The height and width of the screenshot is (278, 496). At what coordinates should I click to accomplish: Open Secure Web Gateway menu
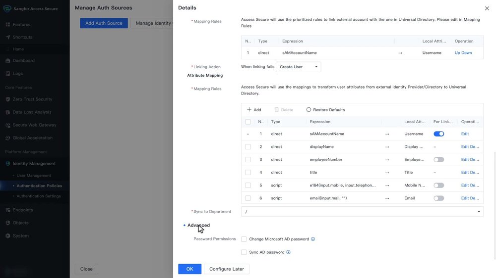(x=35, y=125)
